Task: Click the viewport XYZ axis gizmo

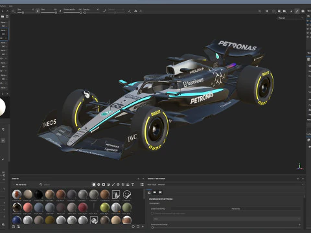Action: pos(300,166)
